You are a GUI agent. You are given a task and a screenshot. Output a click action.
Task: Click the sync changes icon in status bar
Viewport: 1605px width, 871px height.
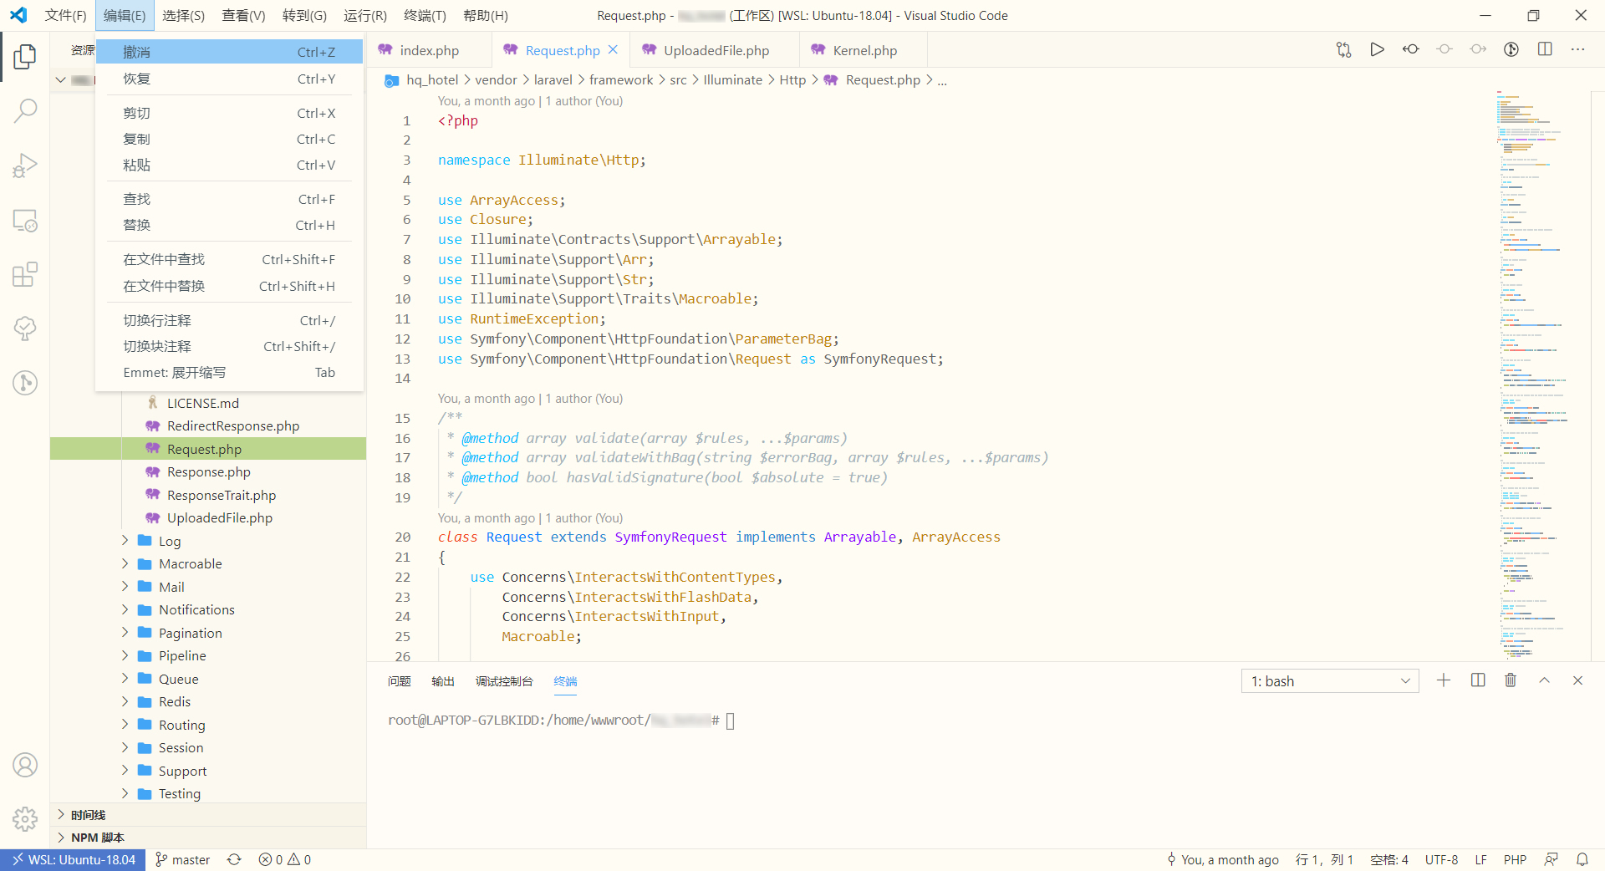234,859
